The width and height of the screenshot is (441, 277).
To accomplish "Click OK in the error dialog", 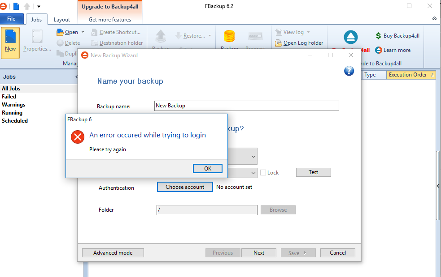I will point(208,168).
